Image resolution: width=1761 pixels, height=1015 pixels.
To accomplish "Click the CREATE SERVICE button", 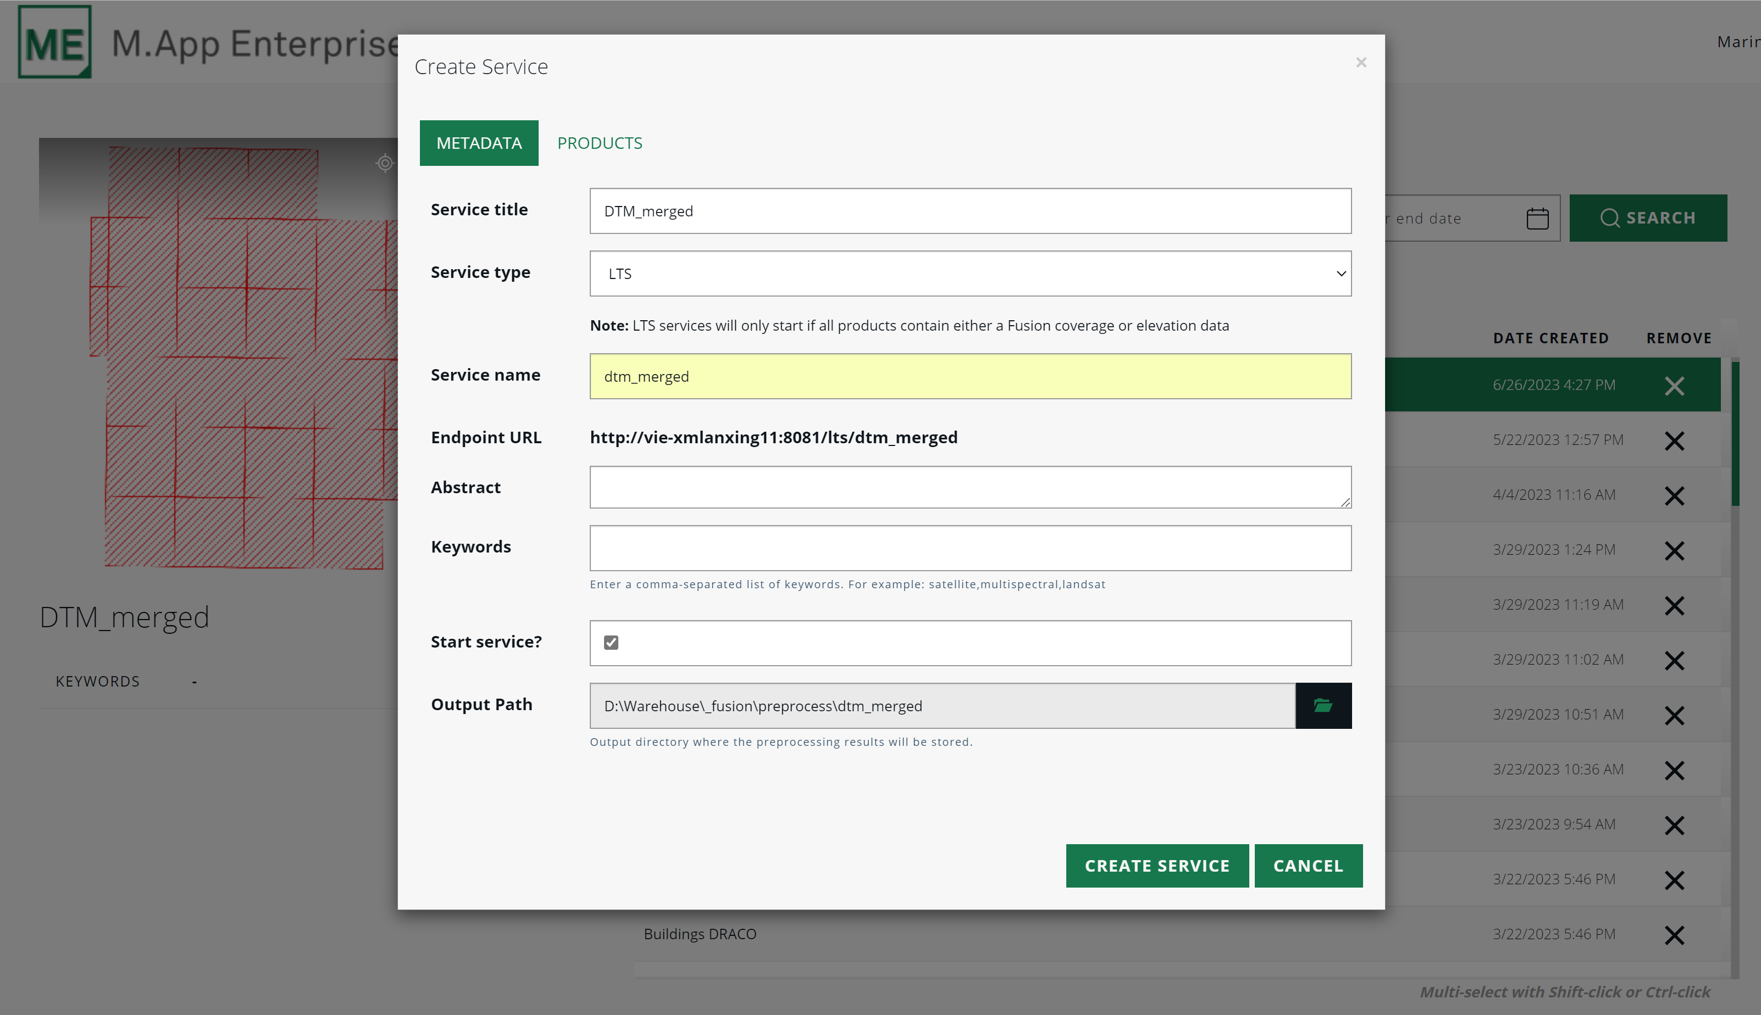I will [1156, 865].
